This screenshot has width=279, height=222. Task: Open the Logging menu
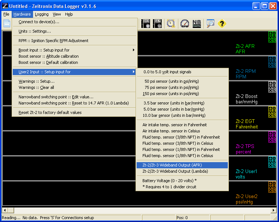tap(42, 14)
